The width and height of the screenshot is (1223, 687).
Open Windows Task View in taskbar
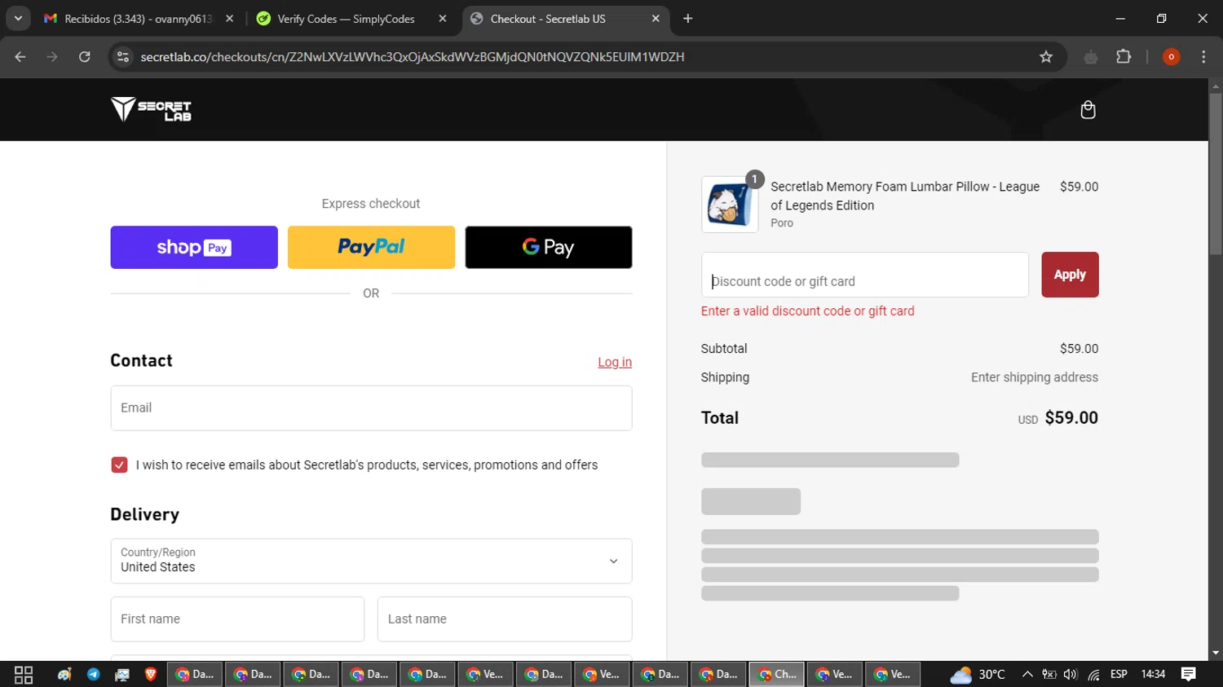click(24, 675)
